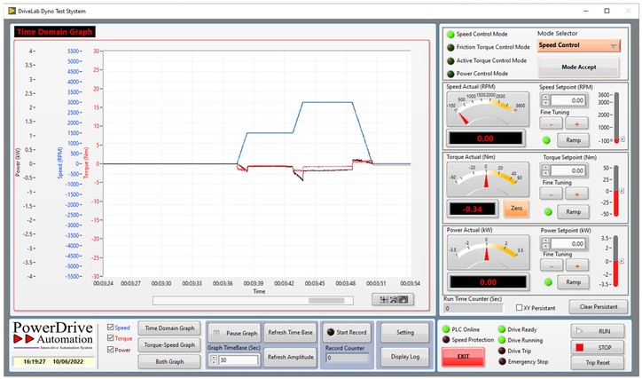Click Refresh Amplitude button

(x=290, y=357)
